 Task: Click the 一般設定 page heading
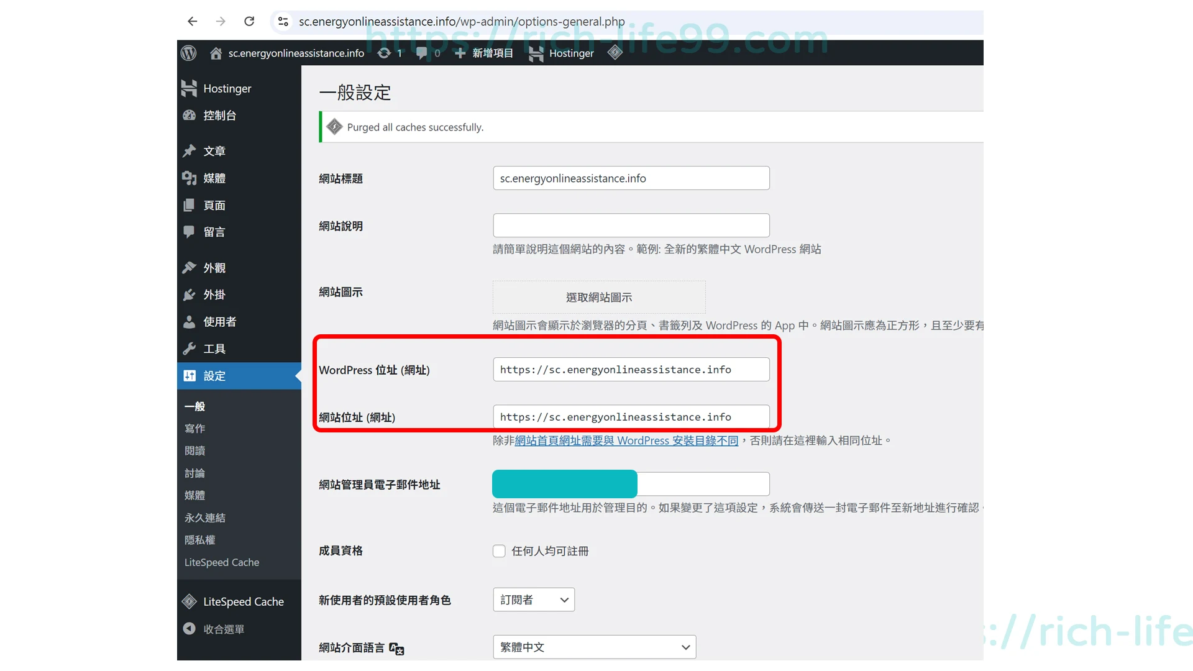pos(355,93)
